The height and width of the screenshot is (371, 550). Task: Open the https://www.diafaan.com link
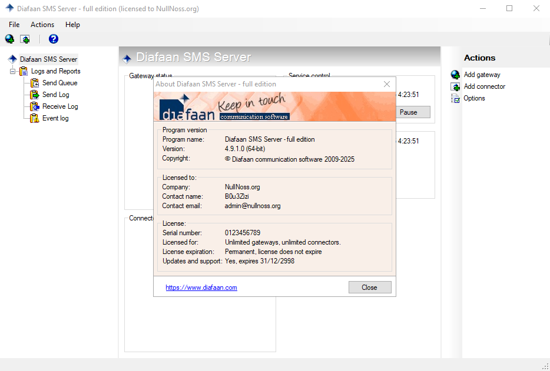point(201,288)
